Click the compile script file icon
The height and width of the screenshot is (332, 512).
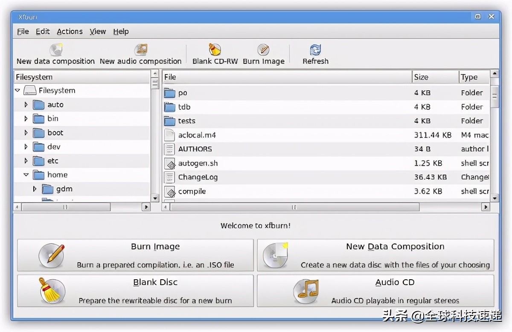click(x=170, y=191)
